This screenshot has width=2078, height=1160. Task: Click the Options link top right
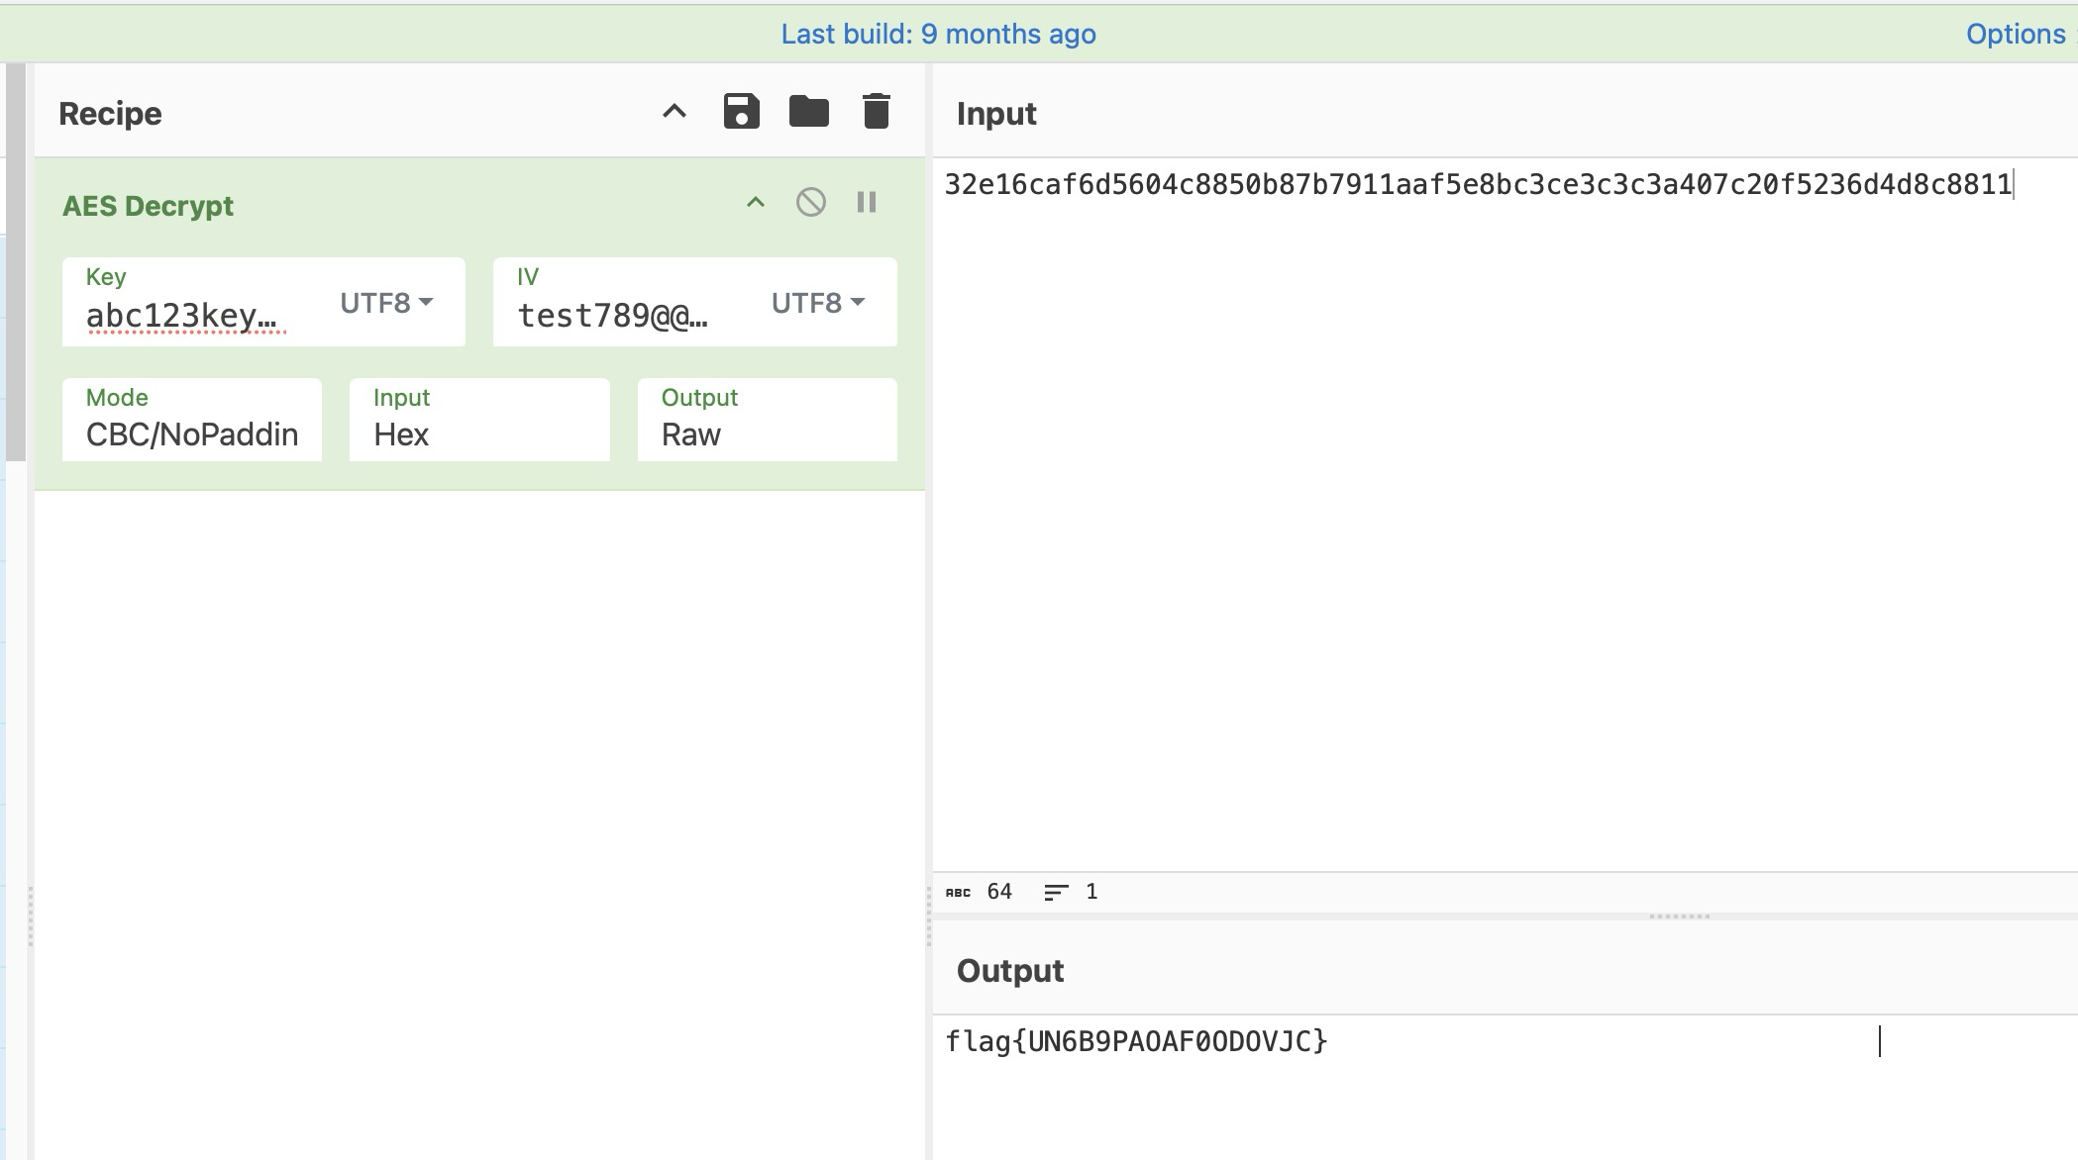(x=2016, y=33)
